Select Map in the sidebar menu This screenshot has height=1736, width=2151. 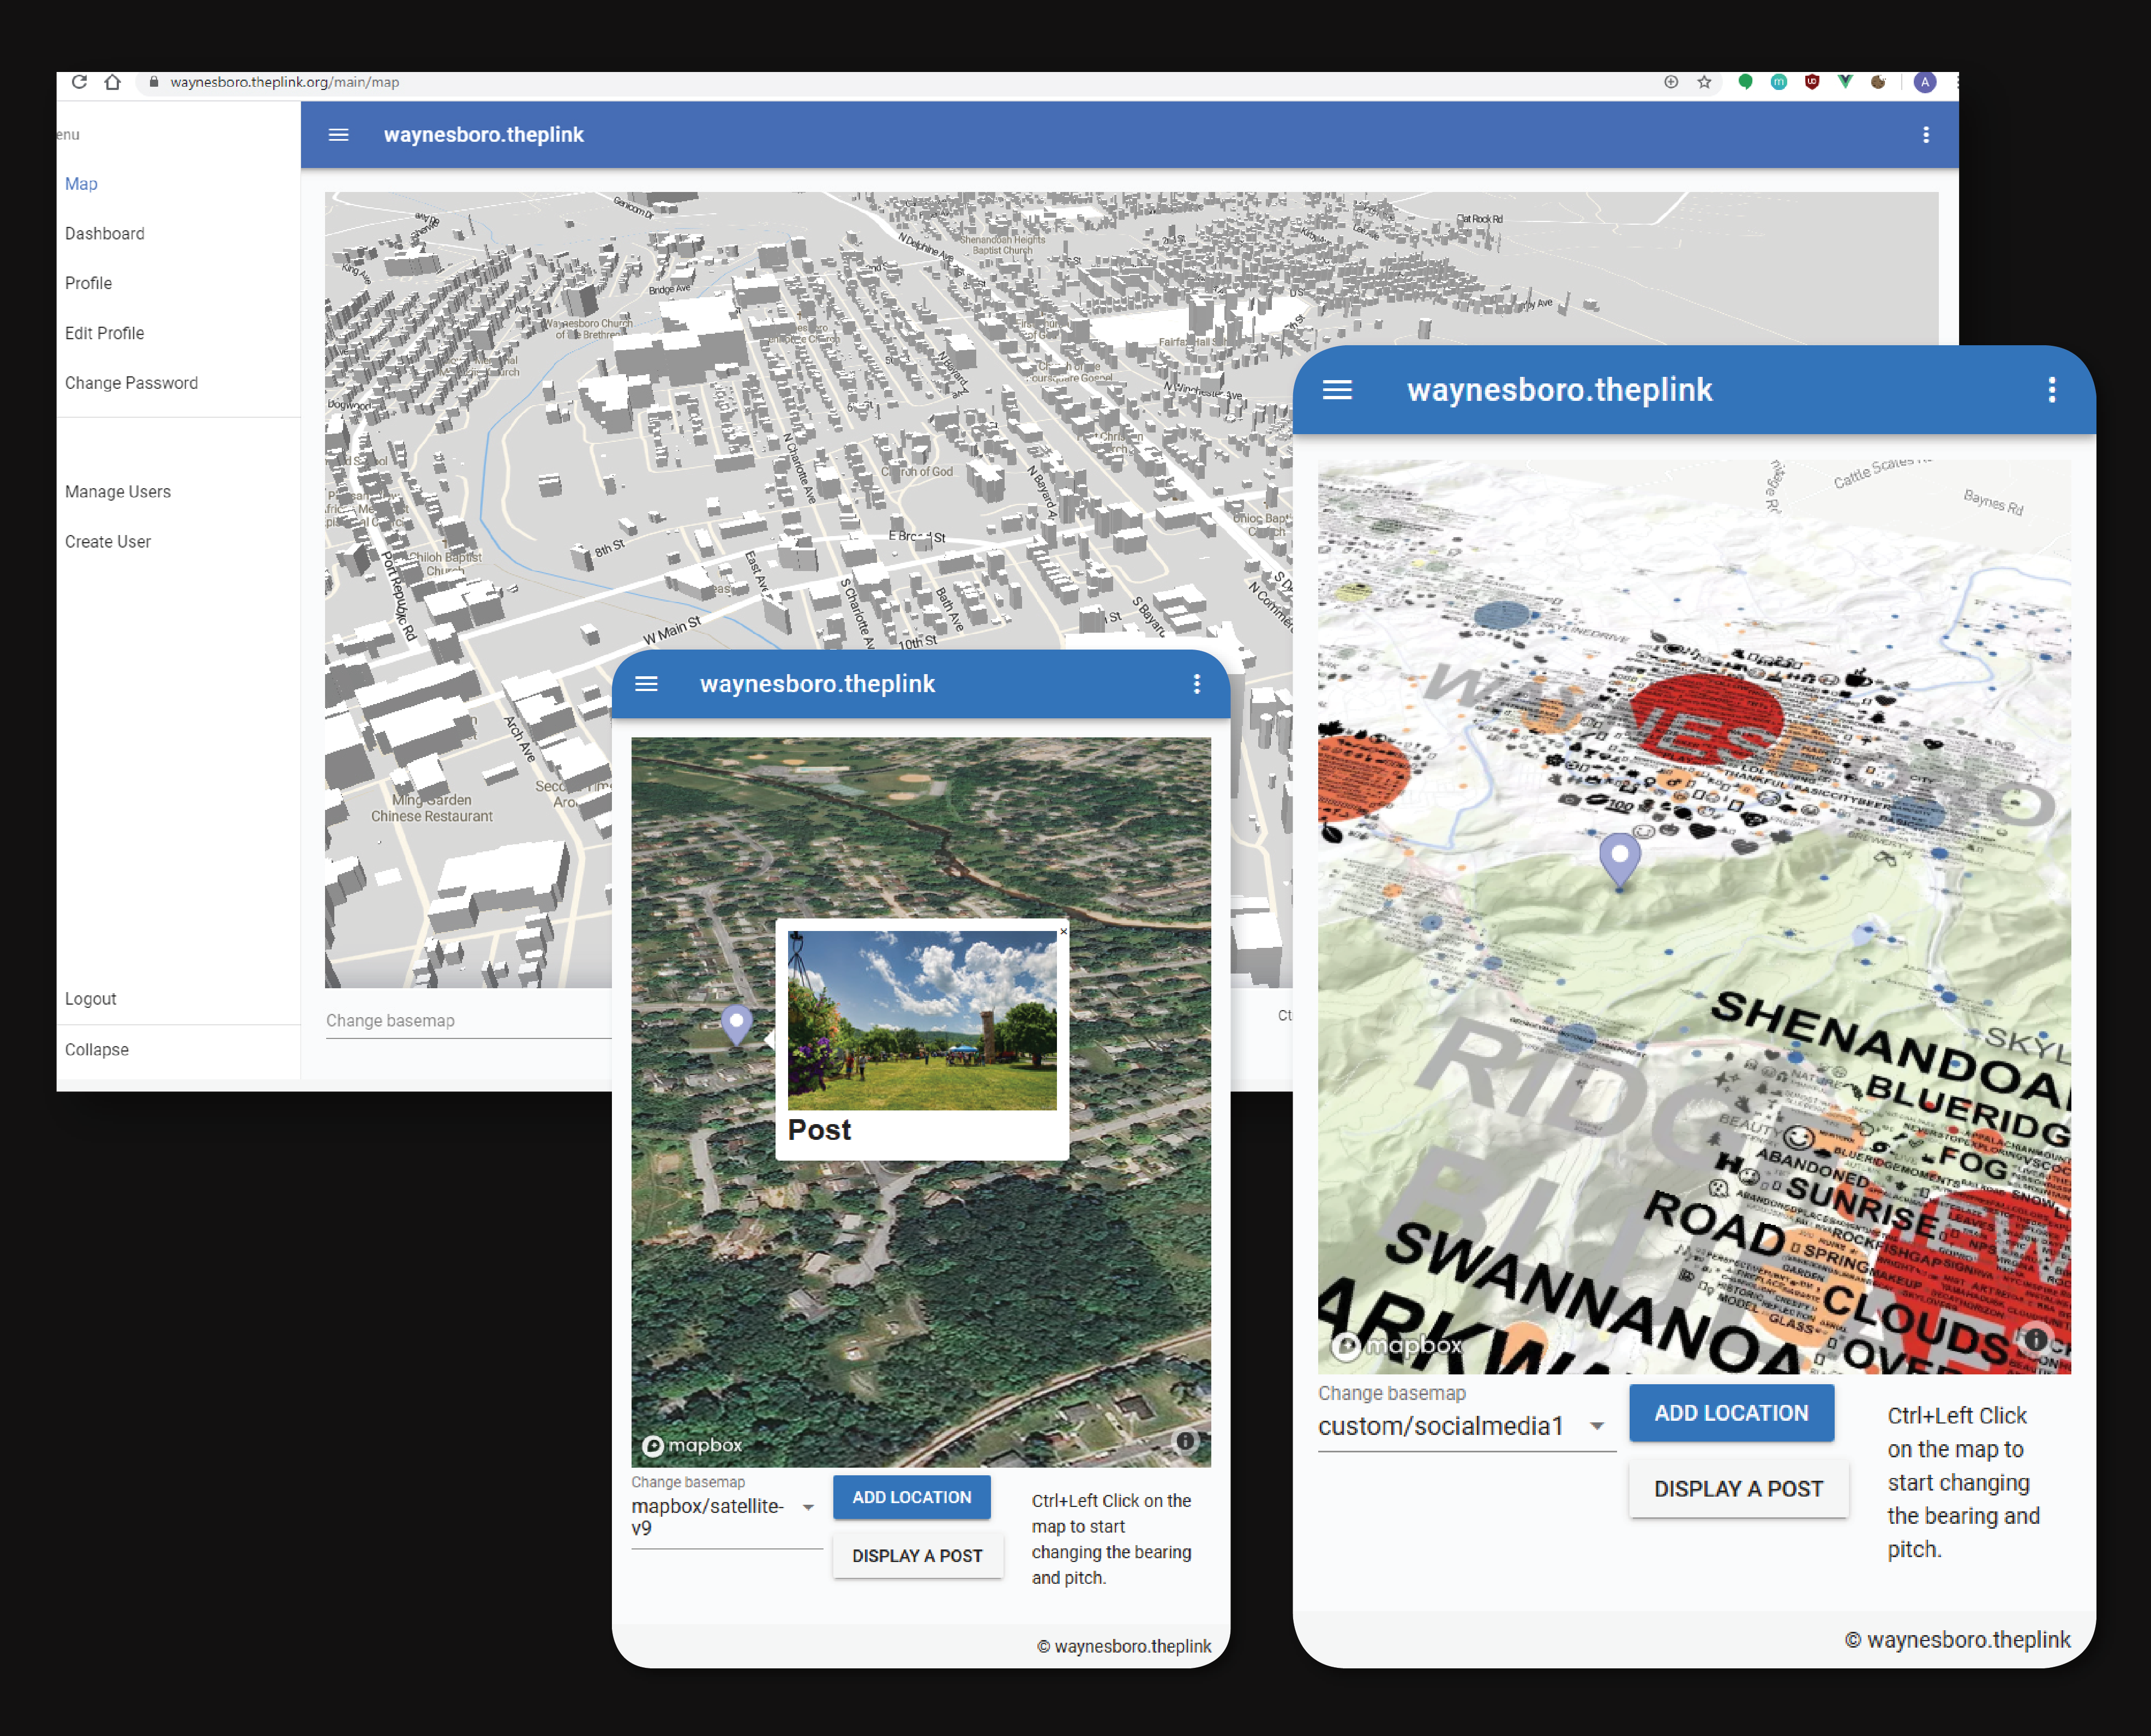[81, 184]
